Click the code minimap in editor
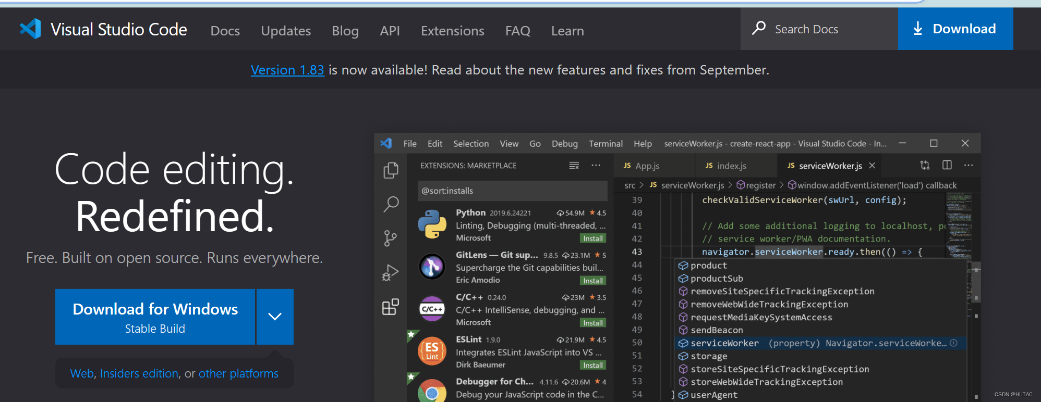The height and width of the screenshot is (402, 1041). click(959, 225)
